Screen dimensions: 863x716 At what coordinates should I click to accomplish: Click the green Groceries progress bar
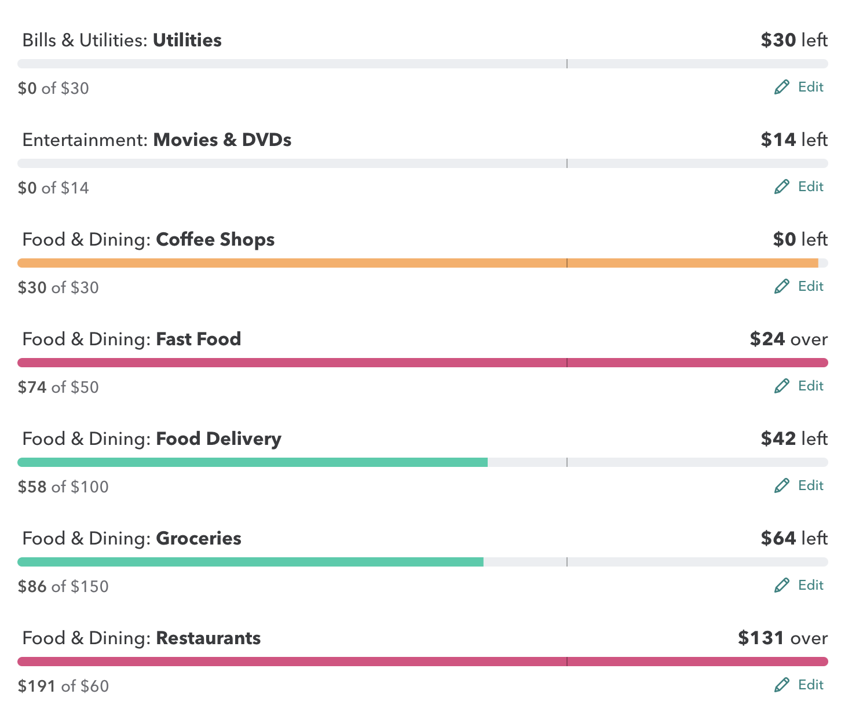(250, 562)
